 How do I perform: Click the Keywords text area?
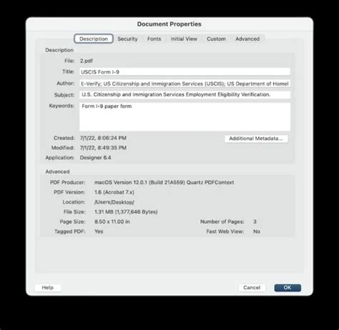point(185,116)
